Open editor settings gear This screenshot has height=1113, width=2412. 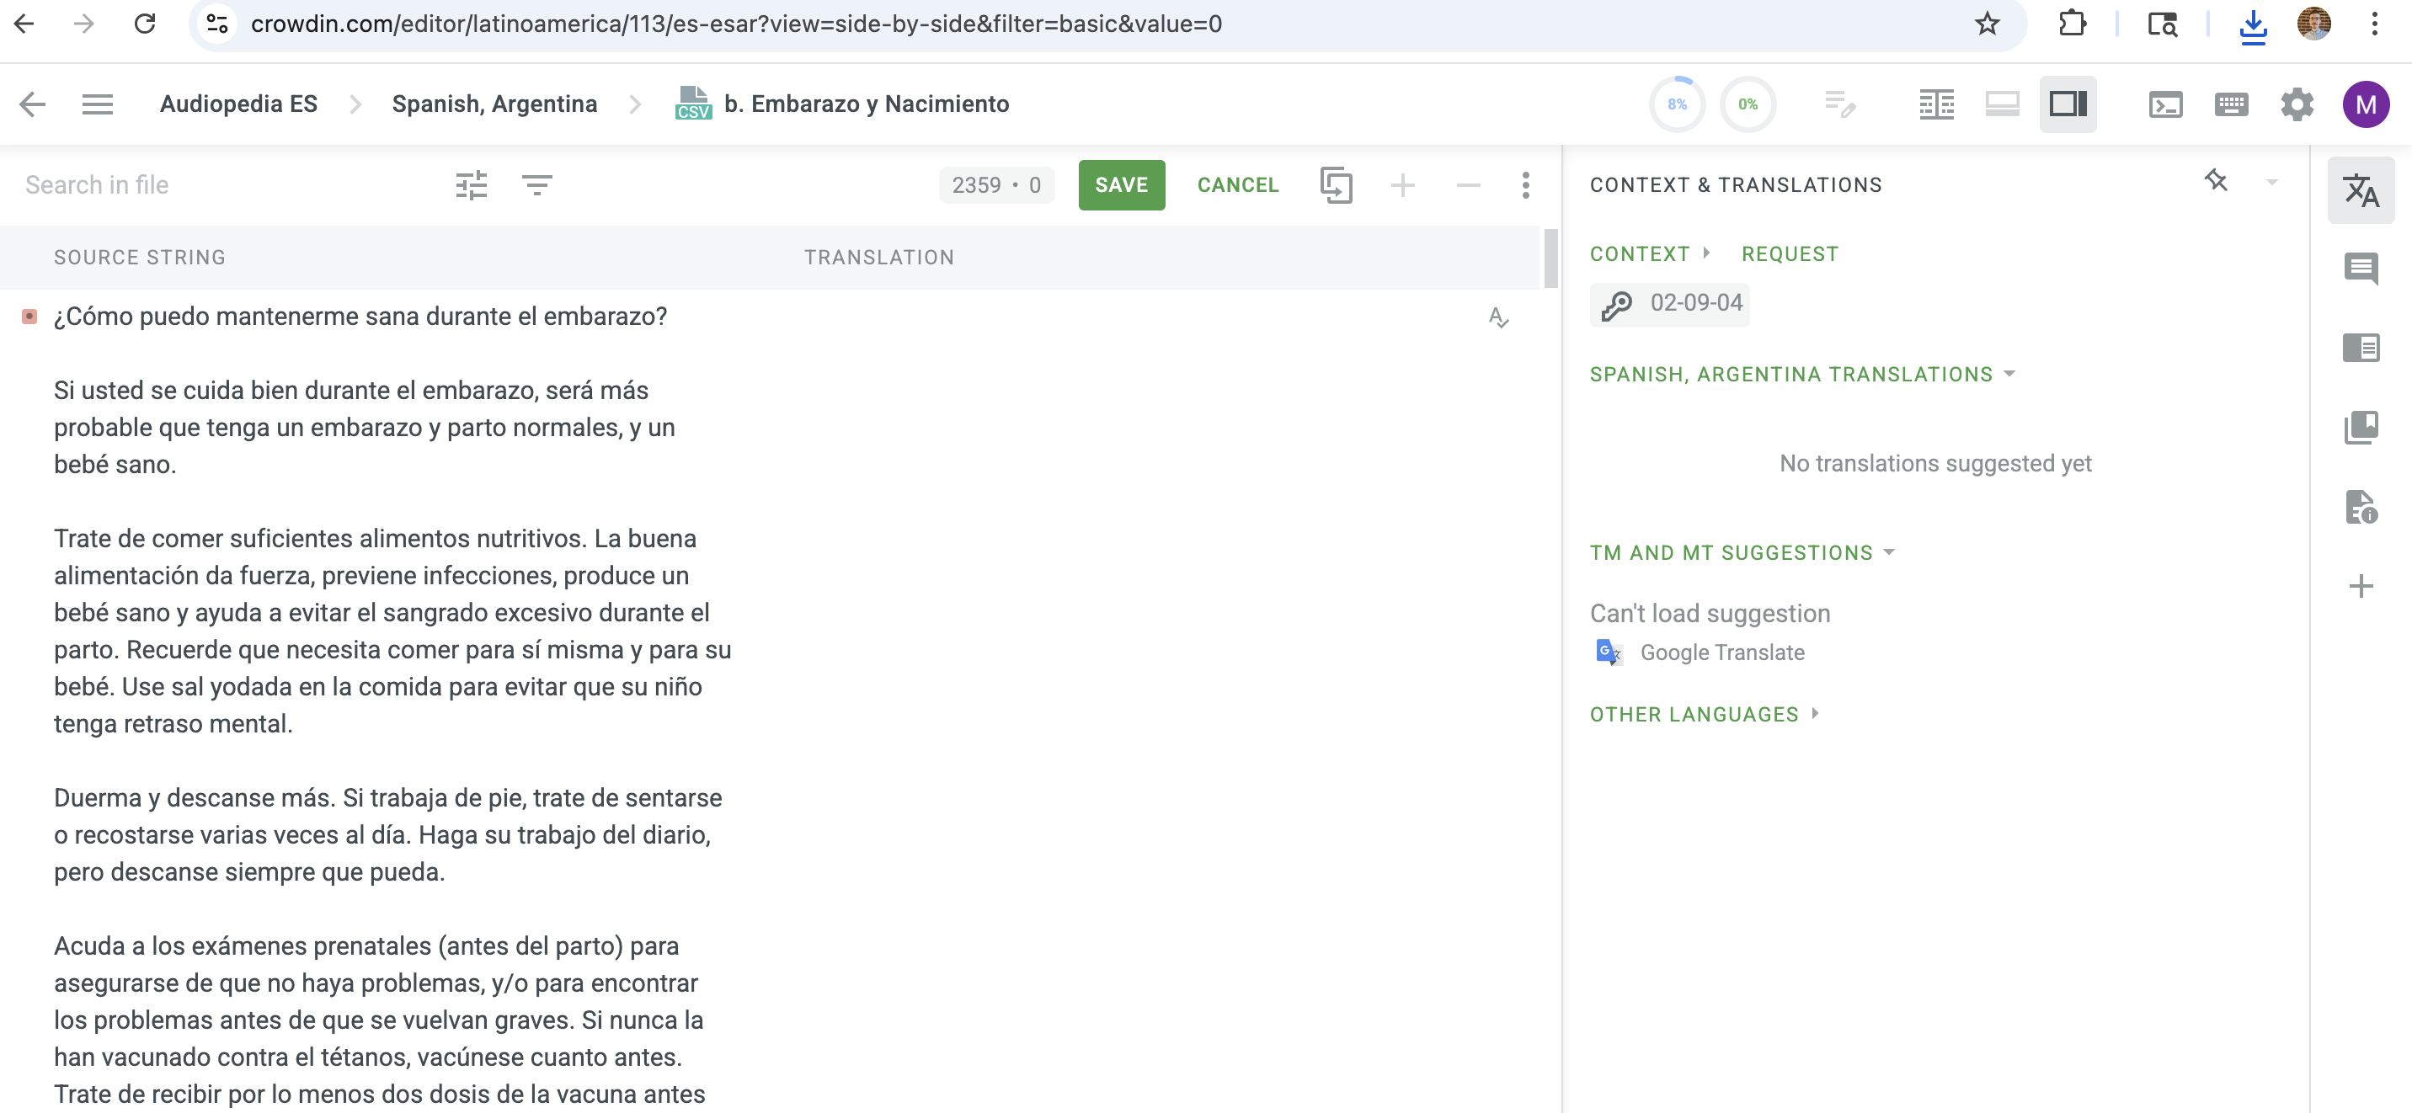[x=2296, y=104]
